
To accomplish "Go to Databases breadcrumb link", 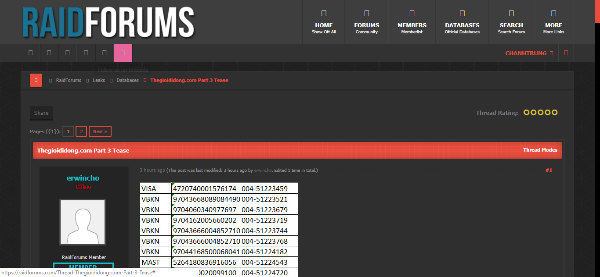I will click(x=127, y=80).
